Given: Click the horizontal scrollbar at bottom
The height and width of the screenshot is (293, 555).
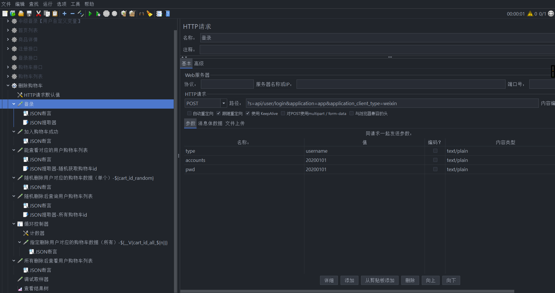Looking at the screenshot, I should coord(347,291).
